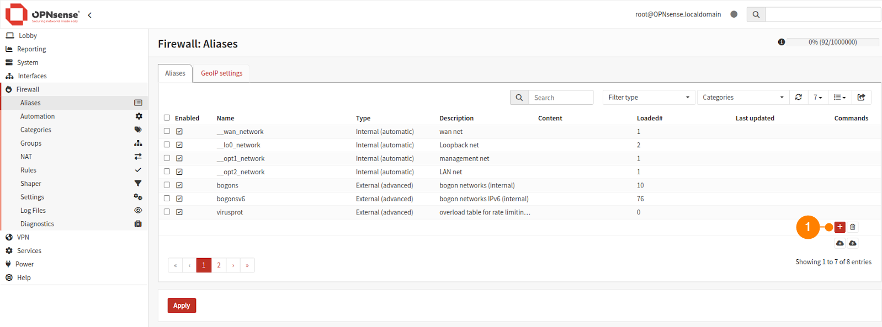The width and height of the screenshot is (882, 327).
Task: Click the export icon beside column selector
Action: 861,98
